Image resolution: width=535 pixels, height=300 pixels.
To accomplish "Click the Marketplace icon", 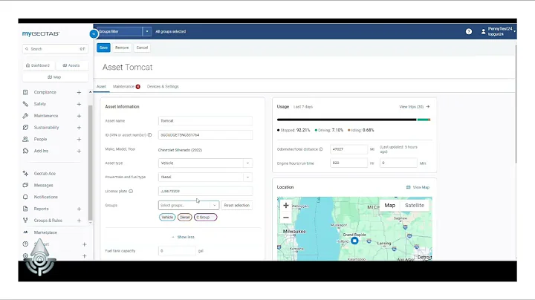I will (x=25, y=232).
